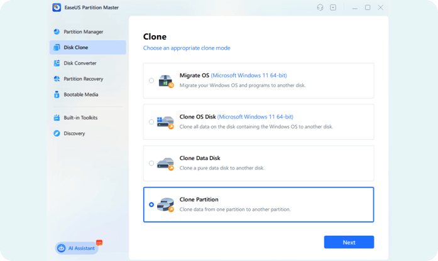This screenshot has width=438, height=261.
Task: Click the EaseUS Partition Master logo icon
Action: point(57,8)
